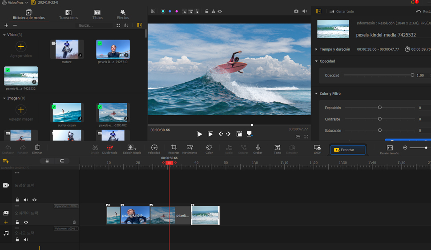Toggle the preview volume speaker icon
Viewport: 431px width, 250px height.
(x=305, y=11)
